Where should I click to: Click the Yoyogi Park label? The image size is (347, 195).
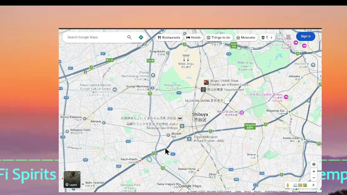pyautogui.click(x=172, y=86)
